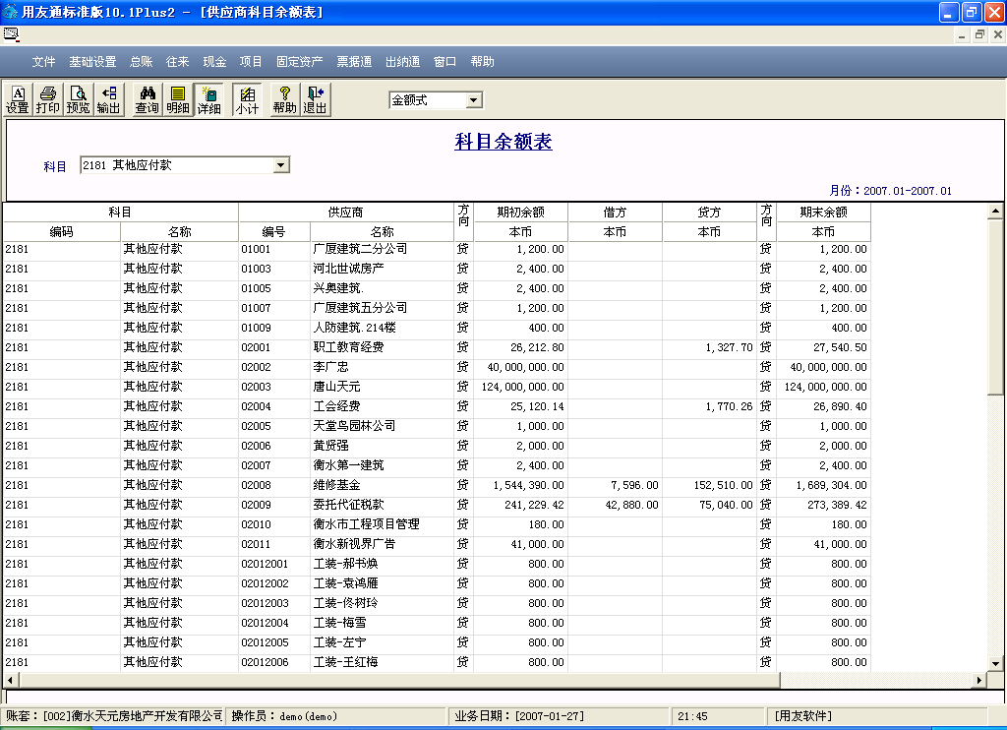This screenshot has width=1007, height=730.
Task: Open the 查询 binoculars query icon
Action: click(x=148, y=99)
